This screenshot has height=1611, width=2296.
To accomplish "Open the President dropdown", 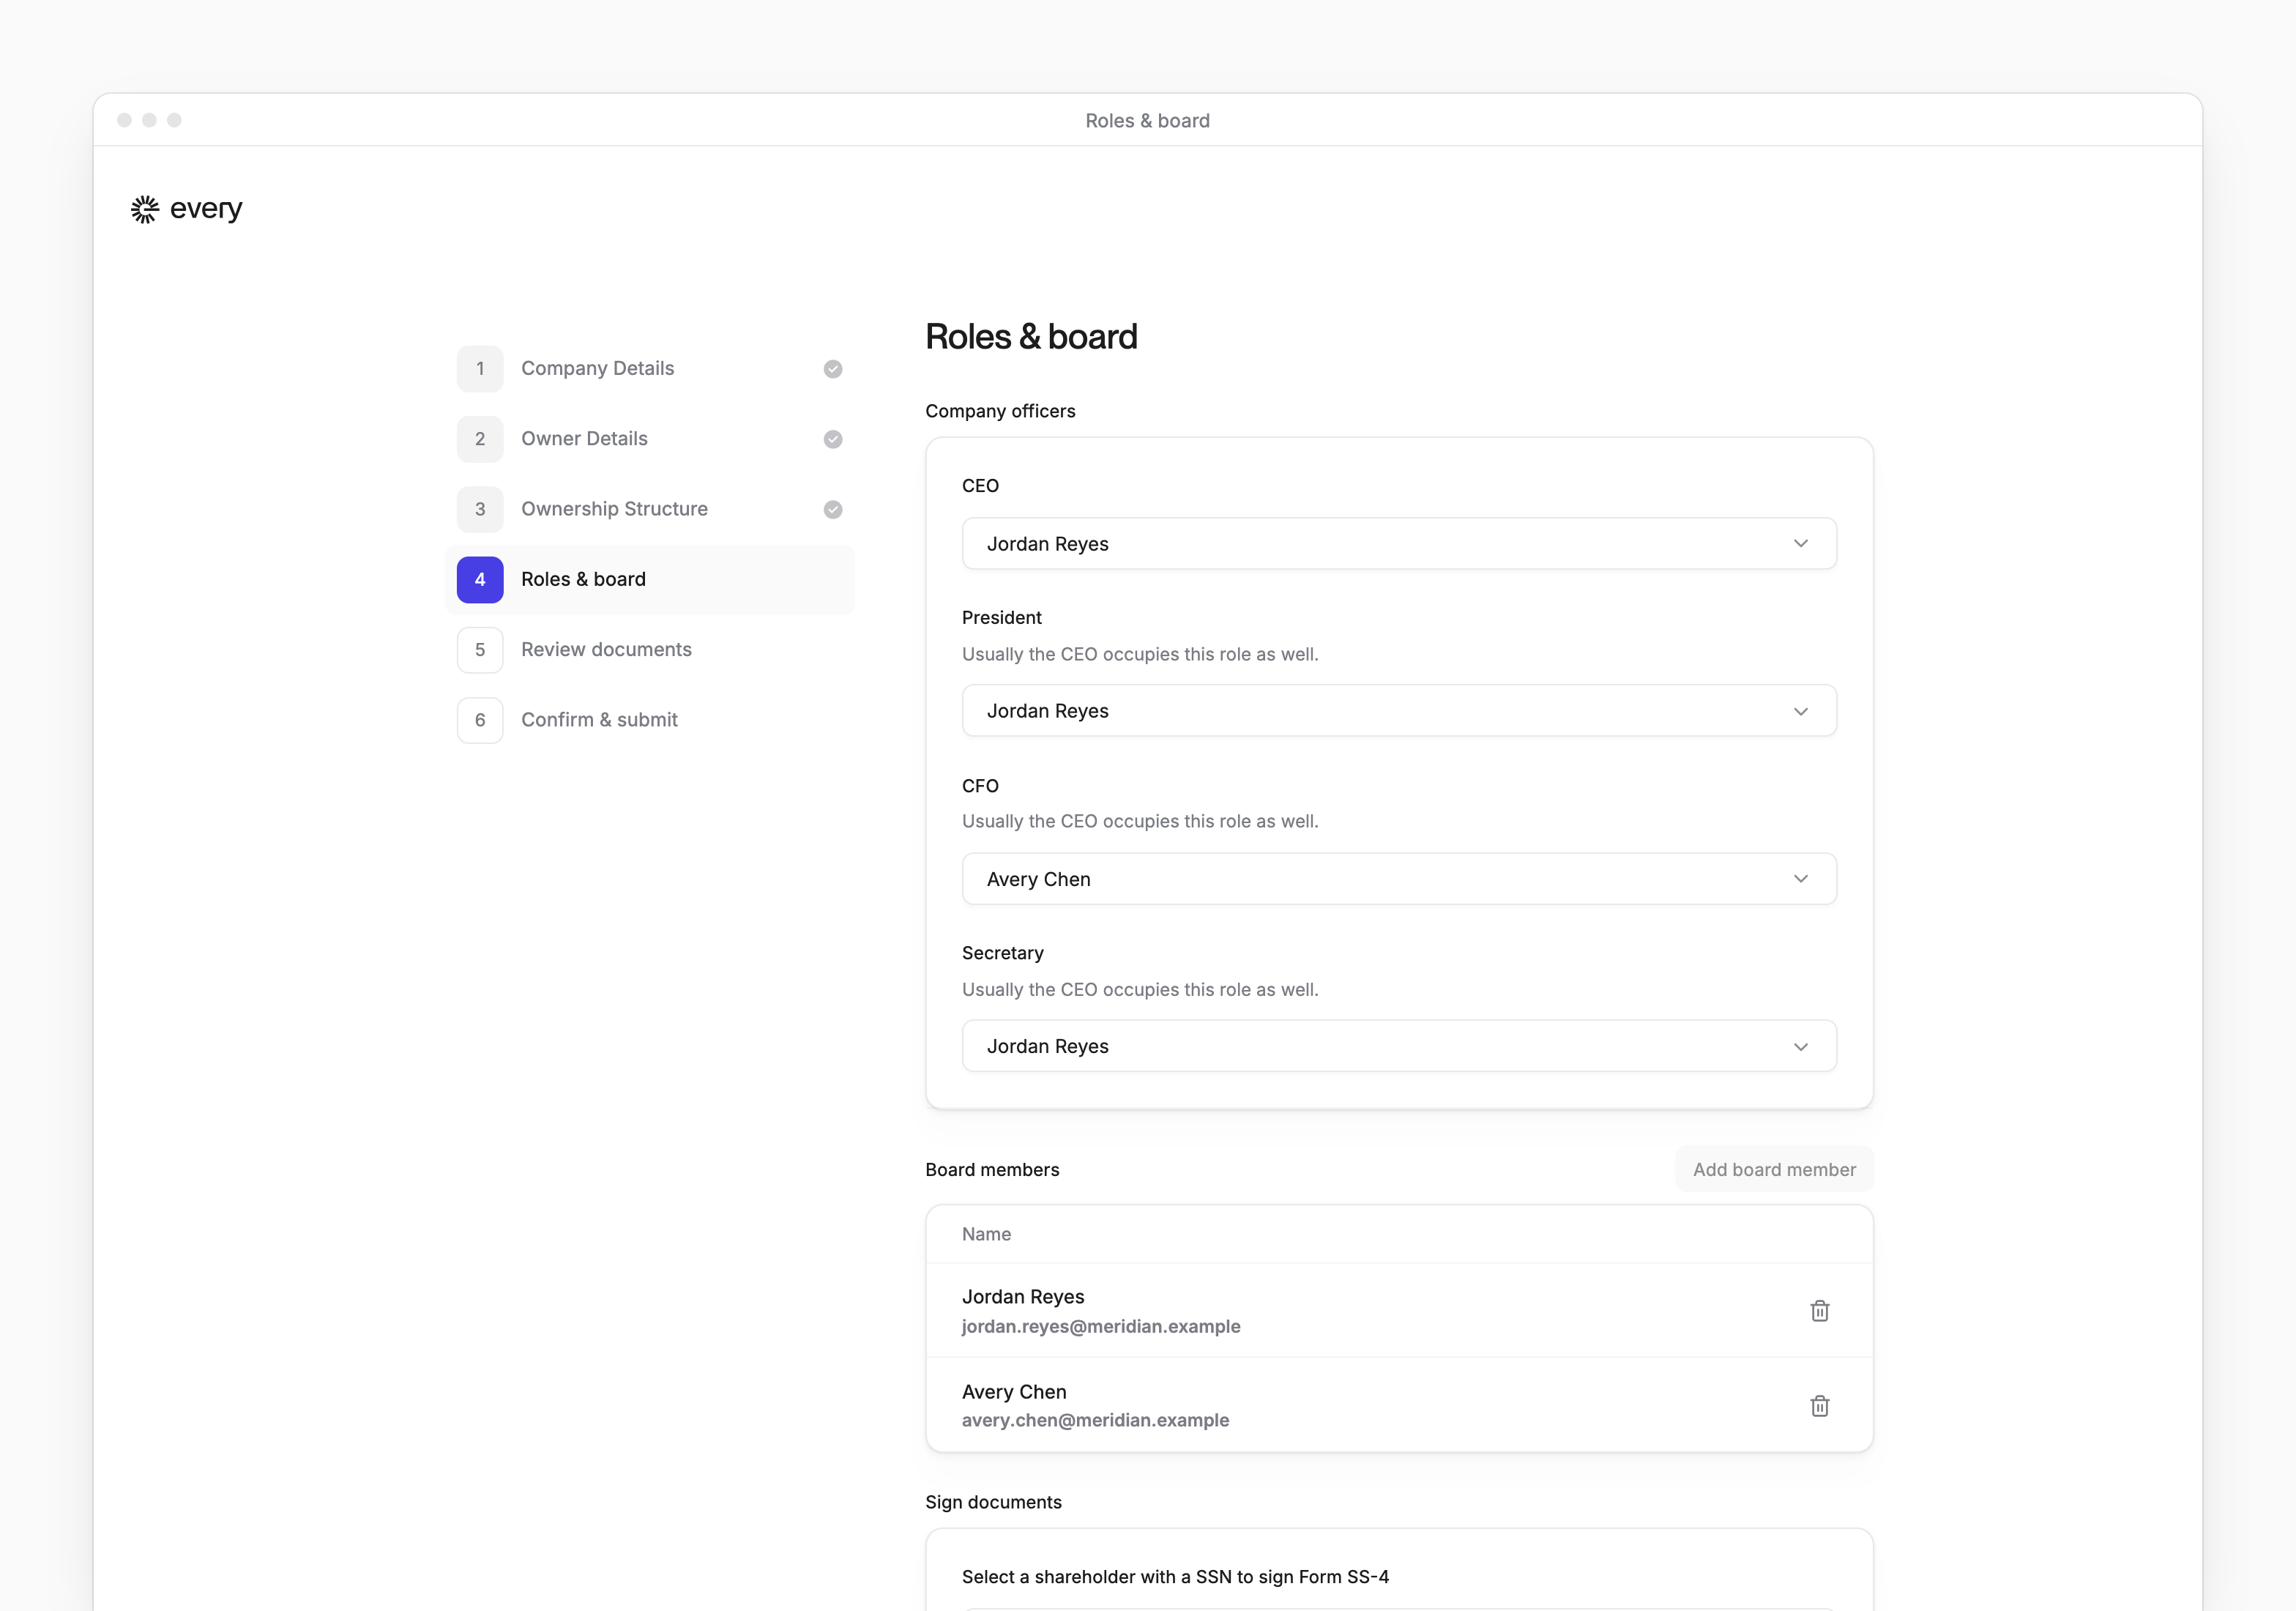I will click(x=1398, y=710).
